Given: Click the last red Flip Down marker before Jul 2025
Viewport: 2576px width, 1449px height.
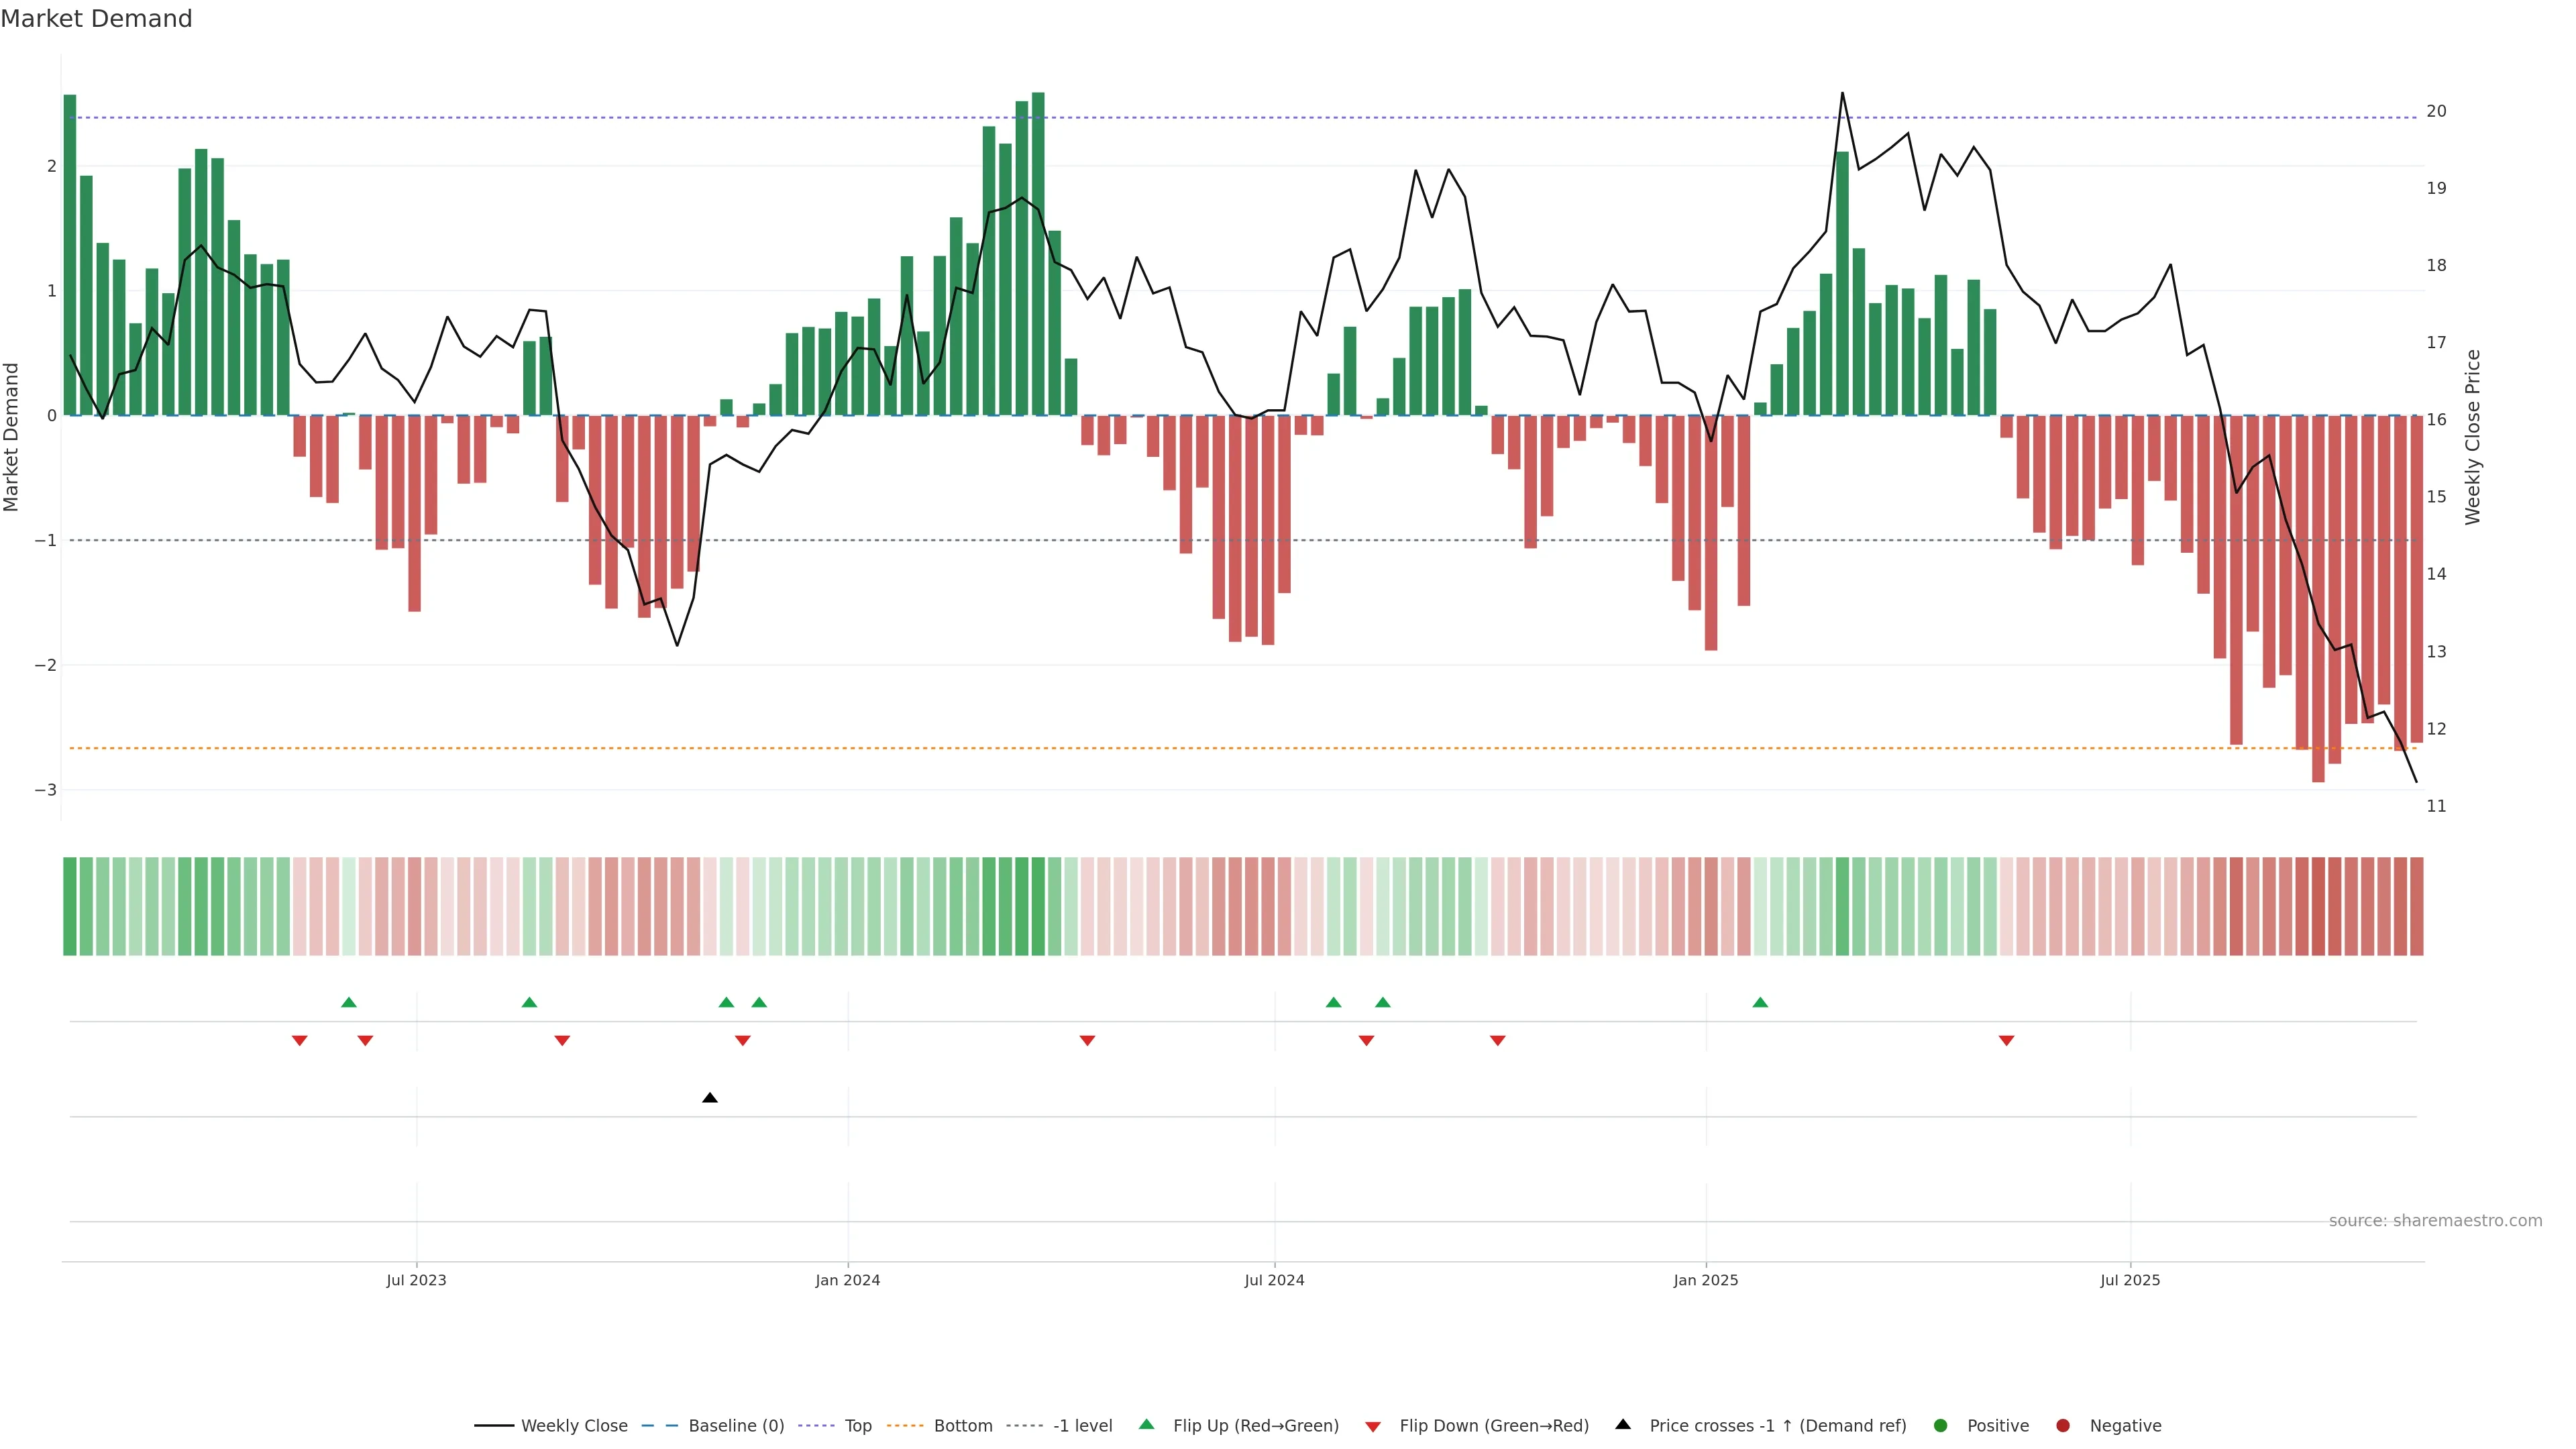Looking at the screenshot, I should [2006, 1041].
